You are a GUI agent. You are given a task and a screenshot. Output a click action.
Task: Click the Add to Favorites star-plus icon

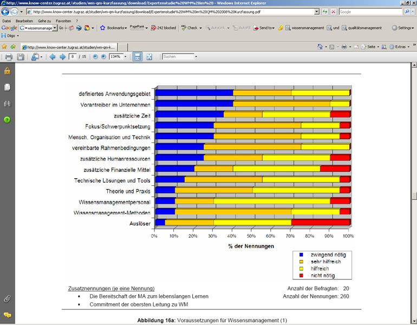tap(13, 47)
